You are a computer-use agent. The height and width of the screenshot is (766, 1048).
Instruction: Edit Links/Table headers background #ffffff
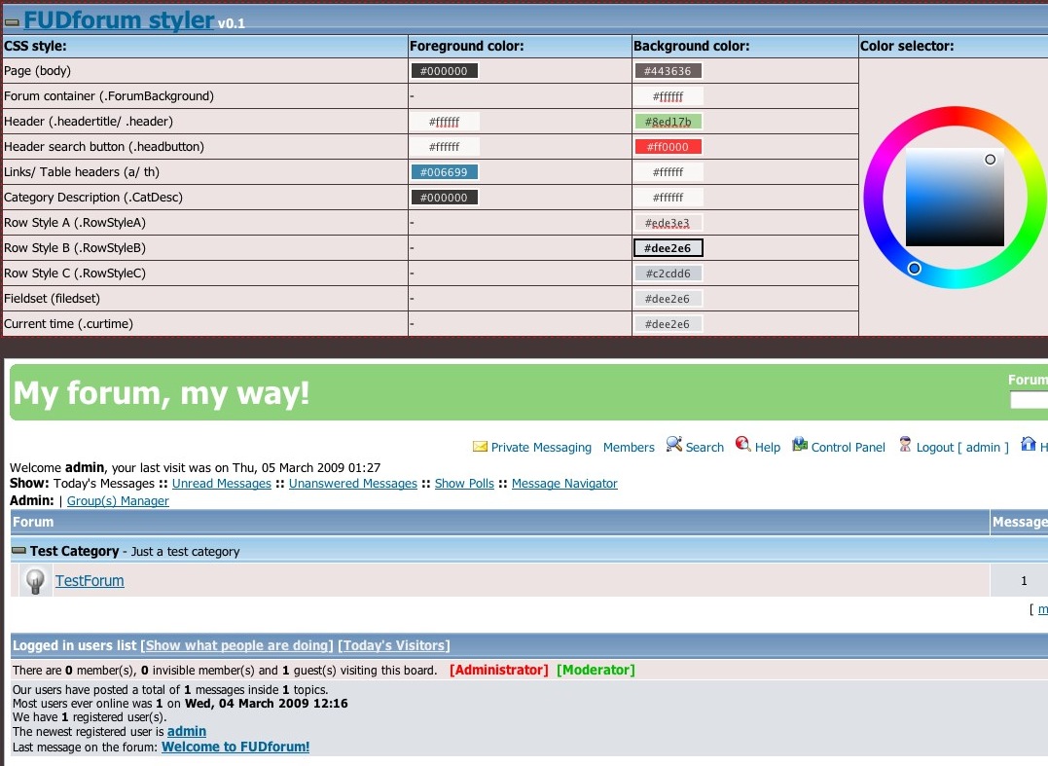click(668, 172)
